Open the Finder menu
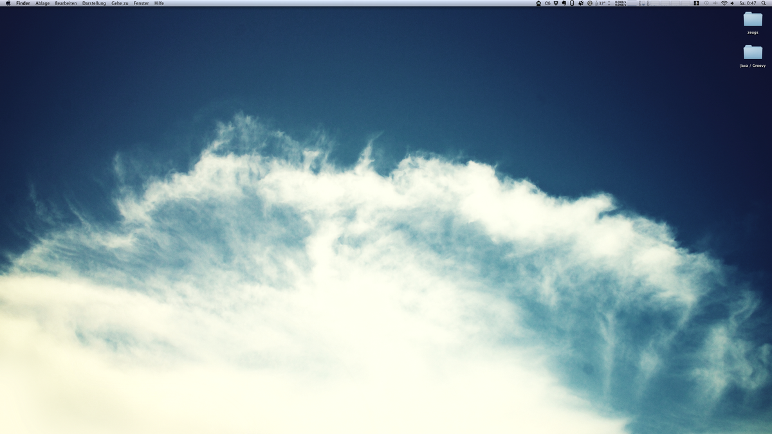Image resolution: width=772 pixels, height=434 pixels. click(x=23, y=3)
